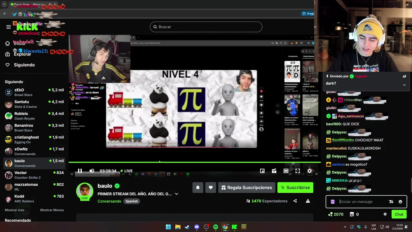Jump to LIVE in the player
This screenshot has height=232, width=412.
coord(126,171)
